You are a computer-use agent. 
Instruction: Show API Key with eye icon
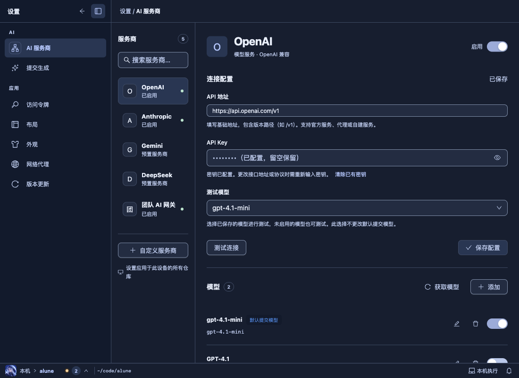click(x=497, y=158)
